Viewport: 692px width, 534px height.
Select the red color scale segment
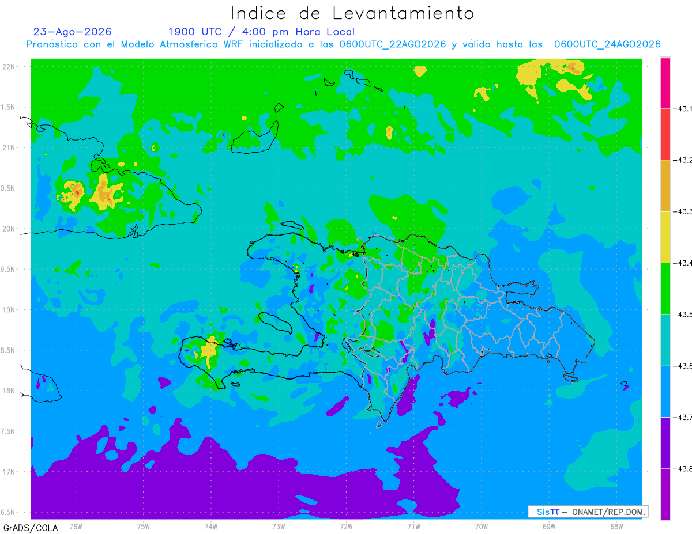[x=665, y=134]
